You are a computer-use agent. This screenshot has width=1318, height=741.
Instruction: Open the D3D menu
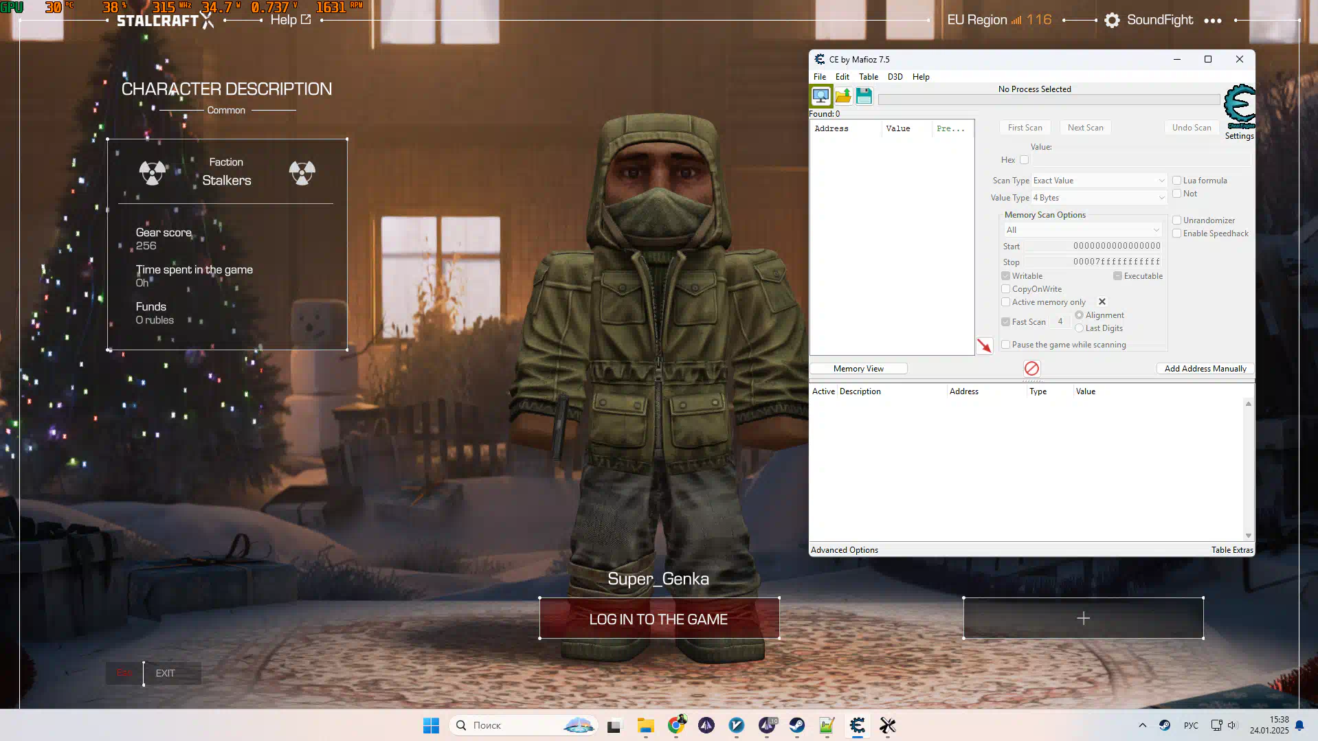[895, 77]
